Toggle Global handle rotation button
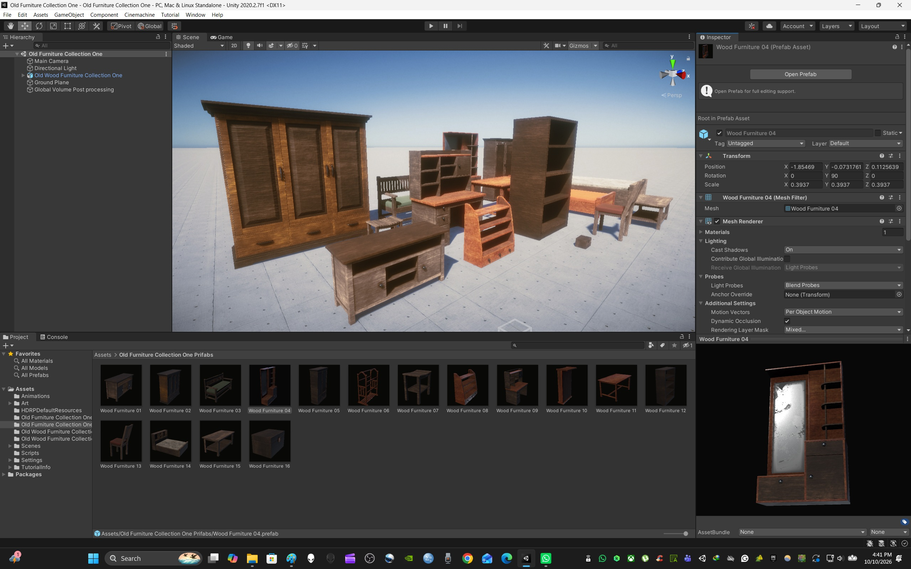Screen dimensions: 911x569 pos(149,26)
